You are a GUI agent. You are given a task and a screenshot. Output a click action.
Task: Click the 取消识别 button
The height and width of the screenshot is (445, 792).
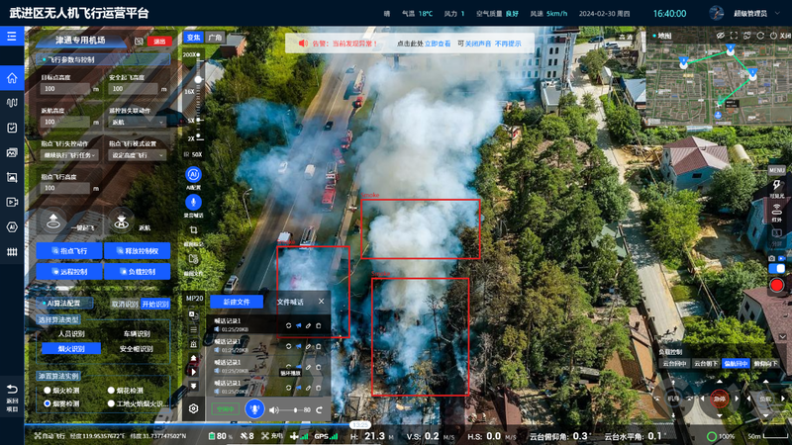point(125,304)
